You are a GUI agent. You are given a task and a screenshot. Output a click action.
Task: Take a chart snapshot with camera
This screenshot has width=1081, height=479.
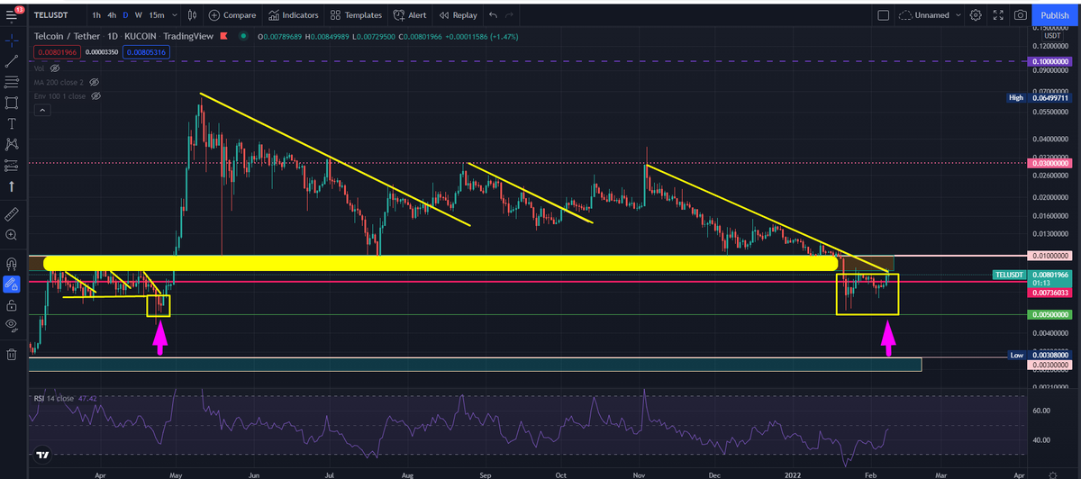[x=1020, y=15]
